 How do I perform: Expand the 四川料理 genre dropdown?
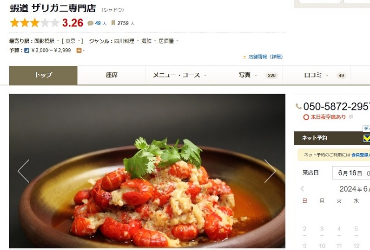(x=138, y=41)
